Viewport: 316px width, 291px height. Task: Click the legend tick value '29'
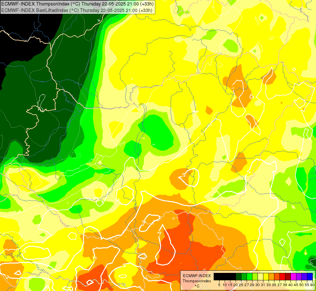[252, 285]
